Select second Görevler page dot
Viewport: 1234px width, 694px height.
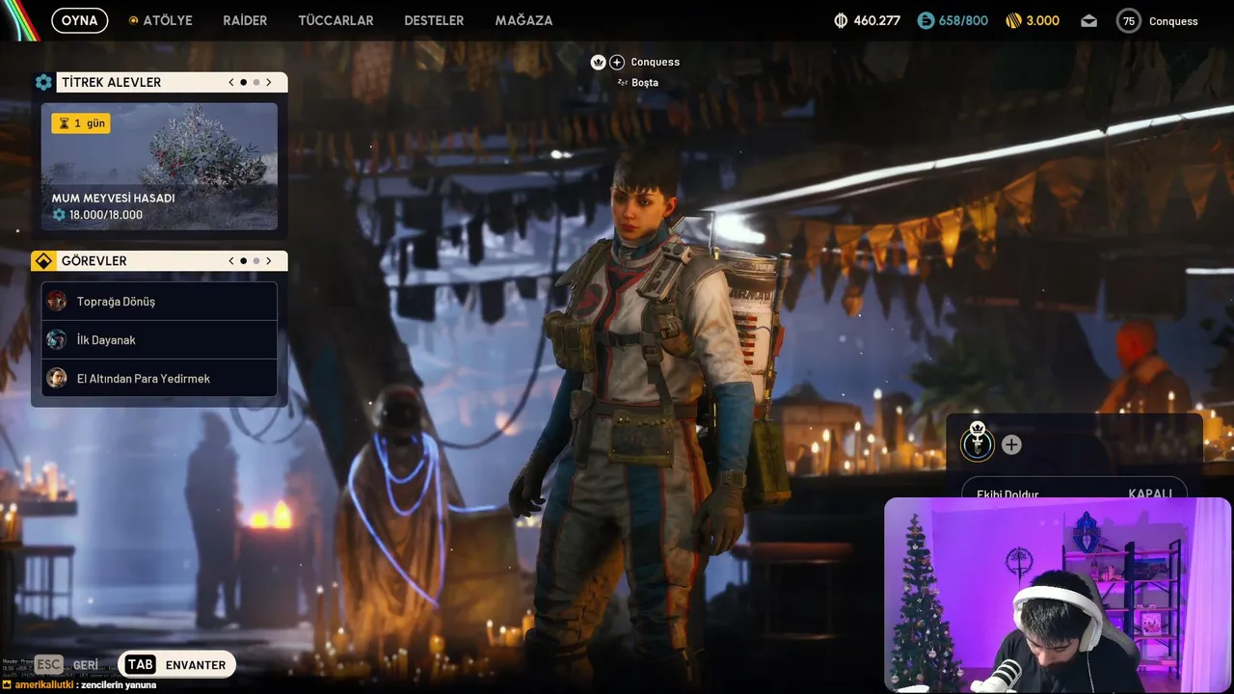click(255, 260)
